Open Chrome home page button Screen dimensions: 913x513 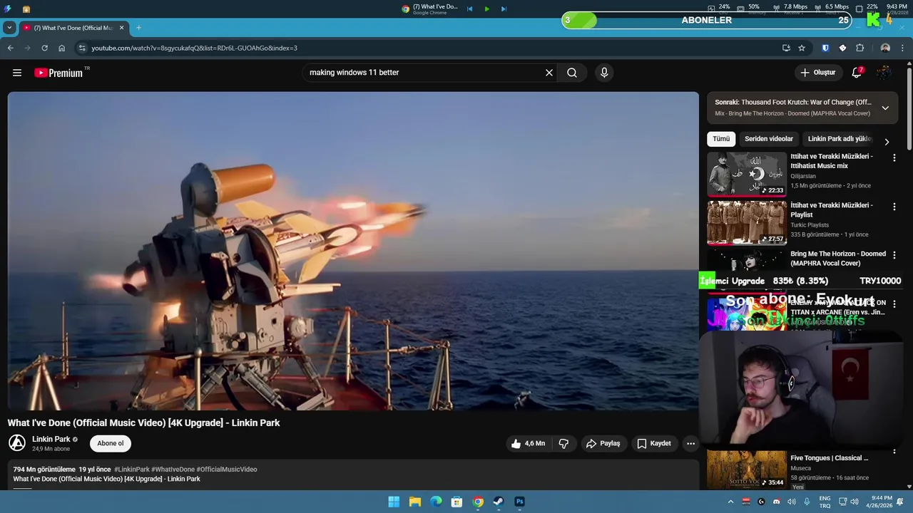(x=61, y=48)
